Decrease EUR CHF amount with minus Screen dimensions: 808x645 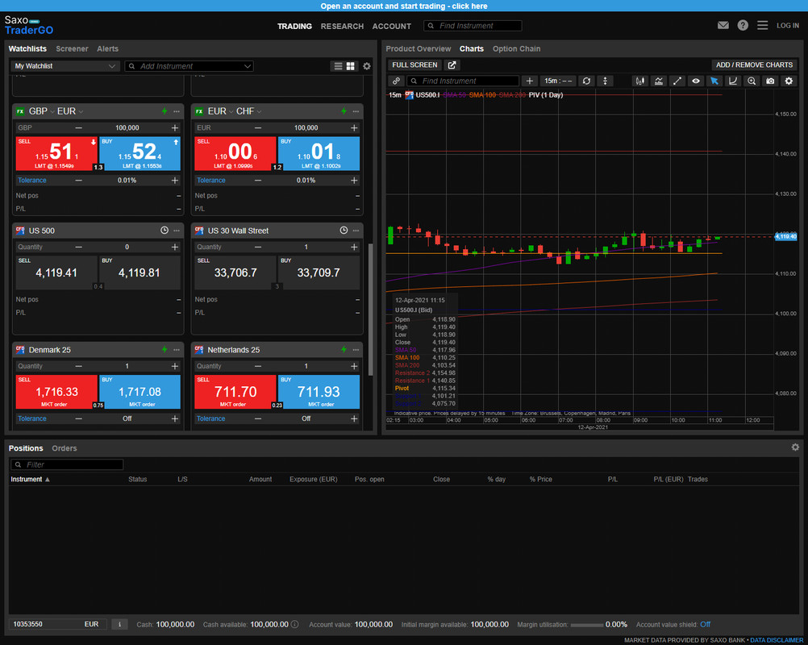point(258,127)
